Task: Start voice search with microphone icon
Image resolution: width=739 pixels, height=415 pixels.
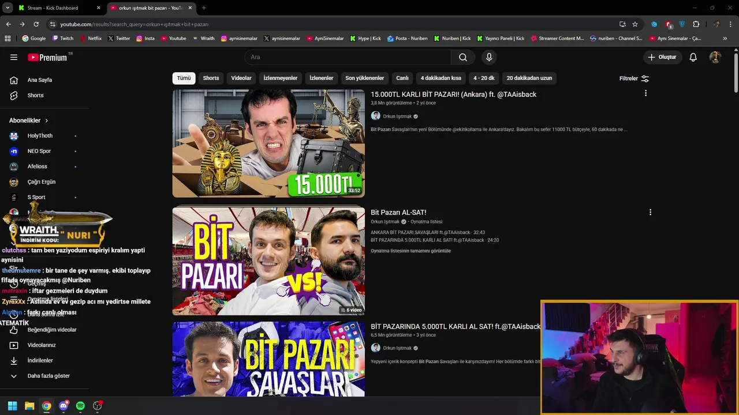Action: click(x=489, y=57)
